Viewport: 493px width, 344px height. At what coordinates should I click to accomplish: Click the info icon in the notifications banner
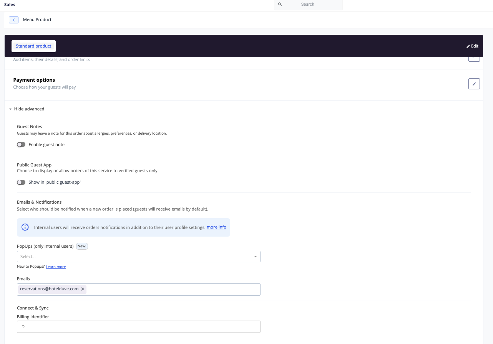point(25,227)
